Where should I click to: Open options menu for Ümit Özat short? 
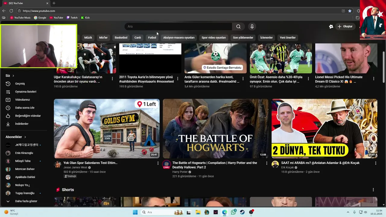pyautogui.click(x=308, y=78)
